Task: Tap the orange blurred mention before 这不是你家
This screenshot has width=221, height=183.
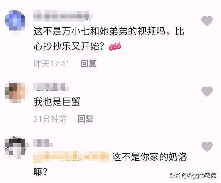Action: click(x=71, y=157)
